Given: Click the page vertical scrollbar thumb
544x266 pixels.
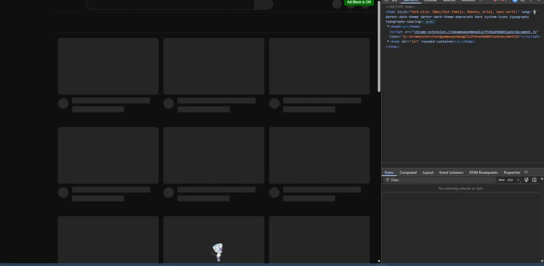Looking at the screenshot, I should (379, 47).
